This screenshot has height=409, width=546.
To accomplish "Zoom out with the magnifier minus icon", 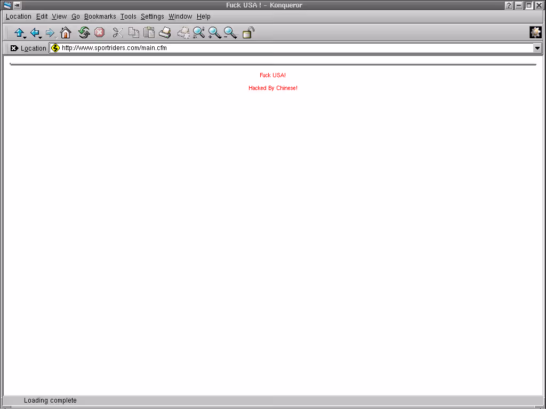I will (x=230, y=33).
